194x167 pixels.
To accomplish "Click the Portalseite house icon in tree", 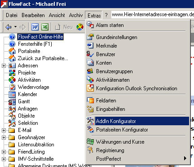I will (x=12, y=51).
